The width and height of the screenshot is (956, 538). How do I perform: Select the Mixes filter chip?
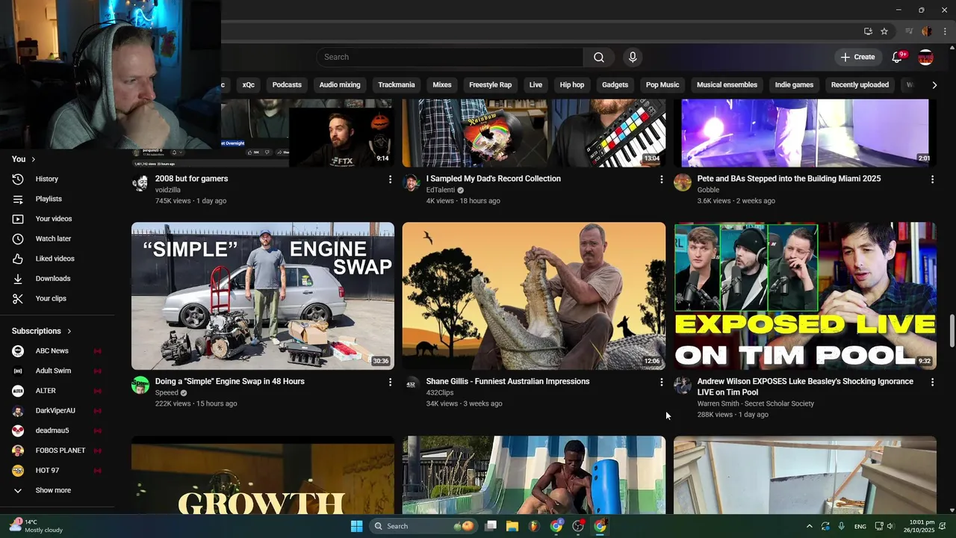tap(442, 85)
